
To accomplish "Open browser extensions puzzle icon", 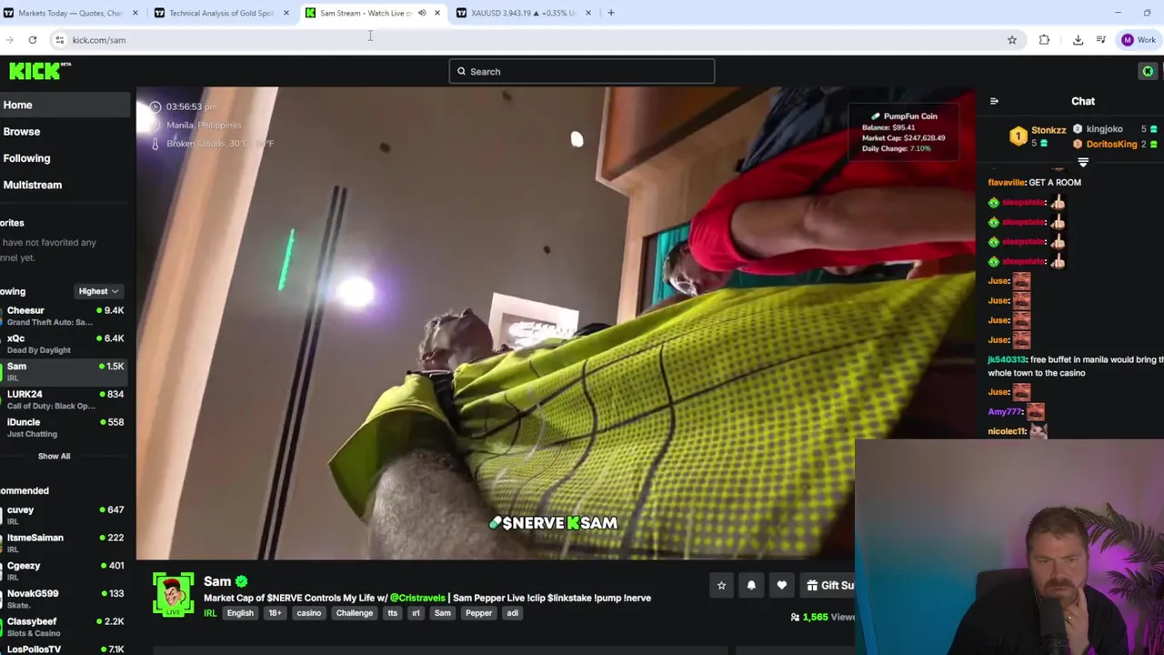I will tap(1044, 40).
